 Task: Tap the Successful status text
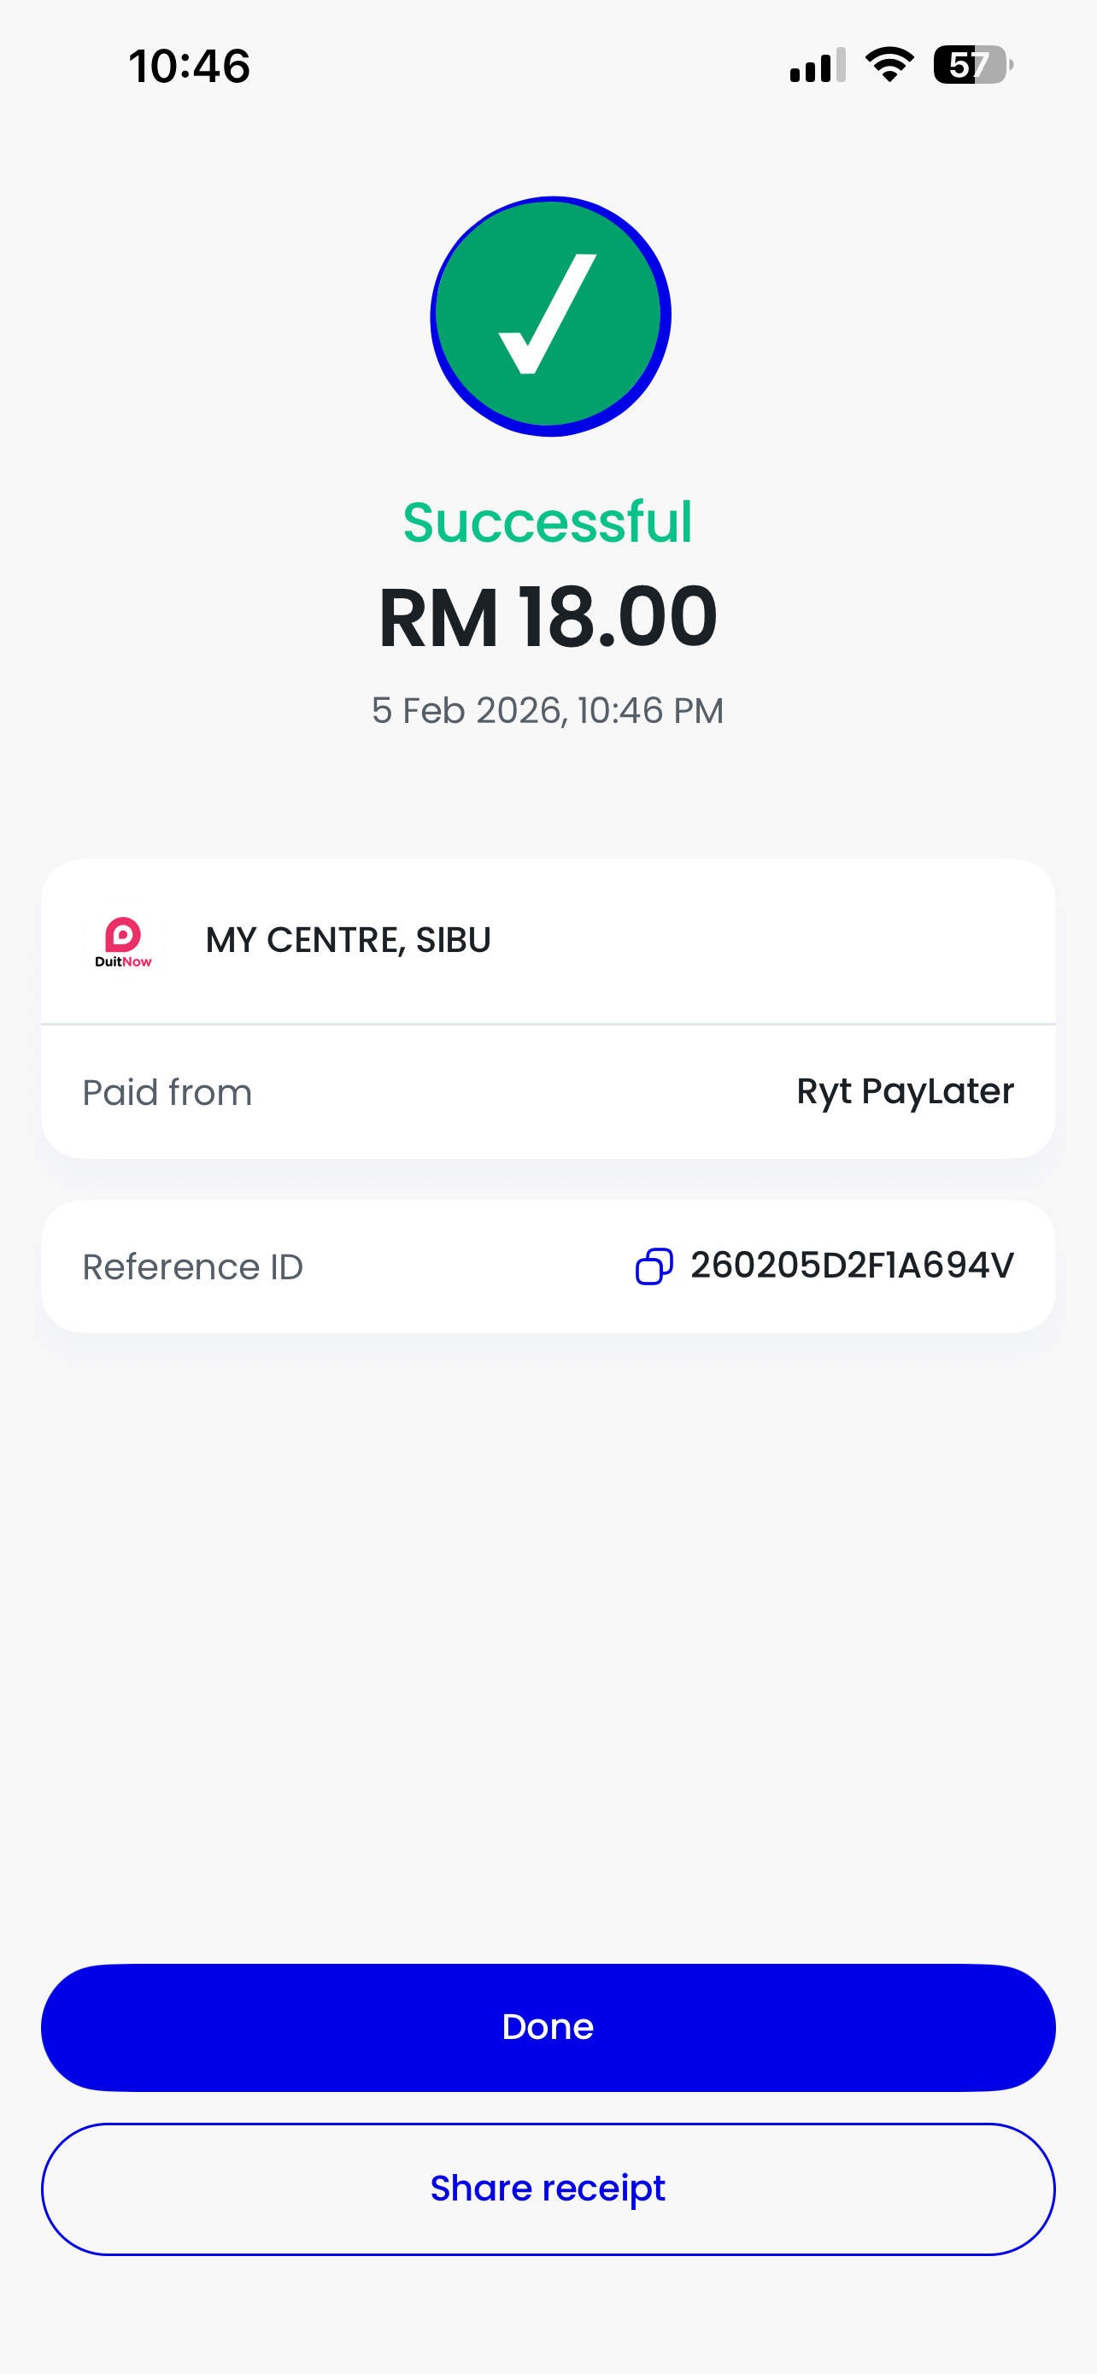[548, 522]
